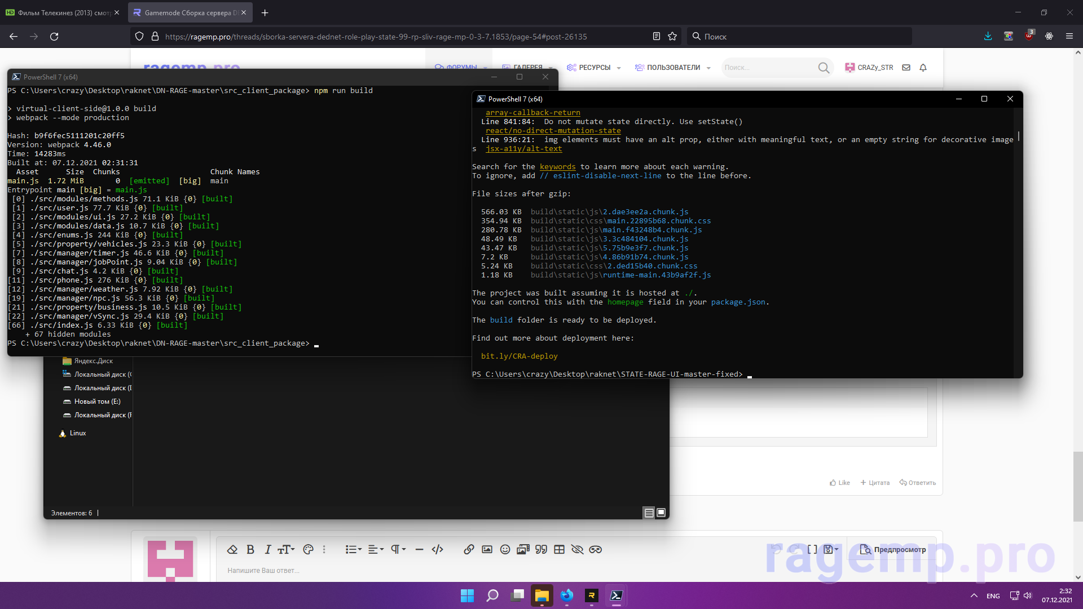Toggle BB code mode brackets button
1083x609 pixels.
point(812,549)
